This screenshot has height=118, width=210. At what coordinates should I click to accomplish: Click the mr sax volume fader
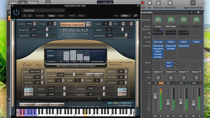pos(155,96)
